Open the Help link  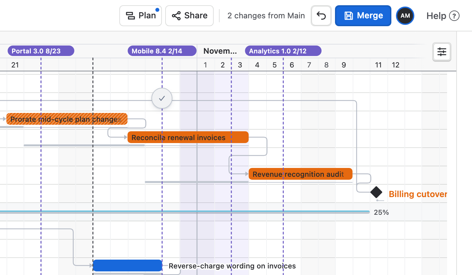[x=443, y=16]
